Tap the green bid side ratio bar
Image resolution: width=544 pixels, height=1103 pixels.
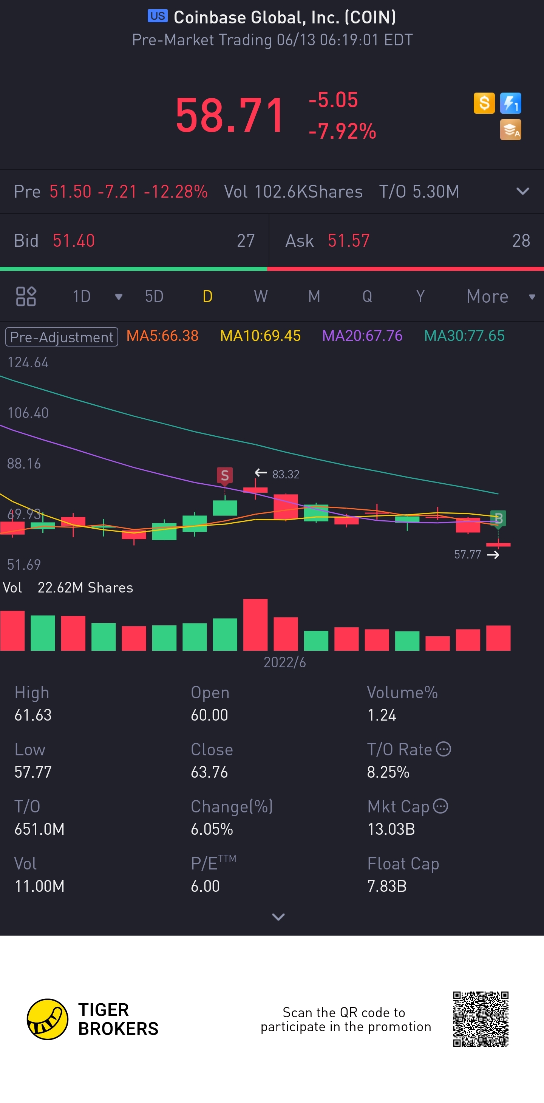coord(133,269)
